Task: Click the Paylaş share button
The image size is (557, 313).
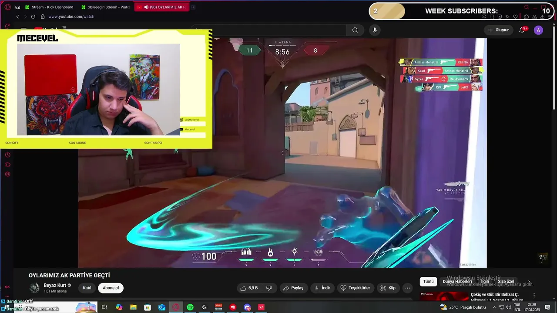Action: pos(293,288)
